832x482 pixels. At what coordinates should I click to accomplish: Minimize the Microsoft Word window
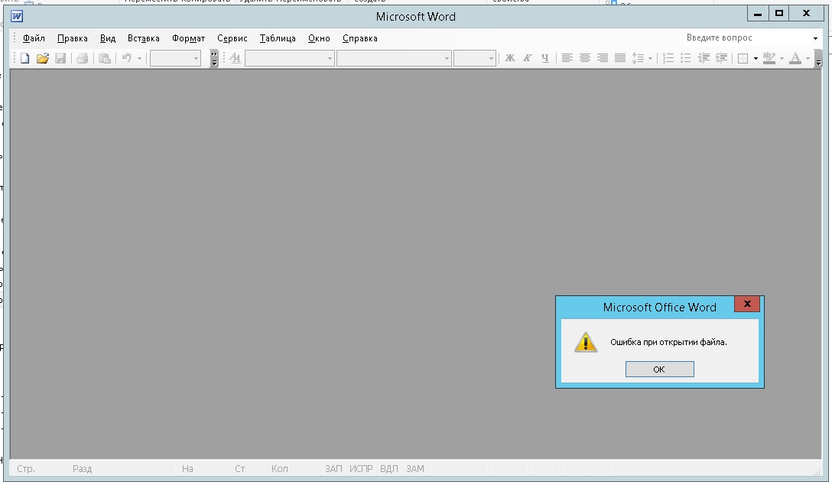point(758,13)
